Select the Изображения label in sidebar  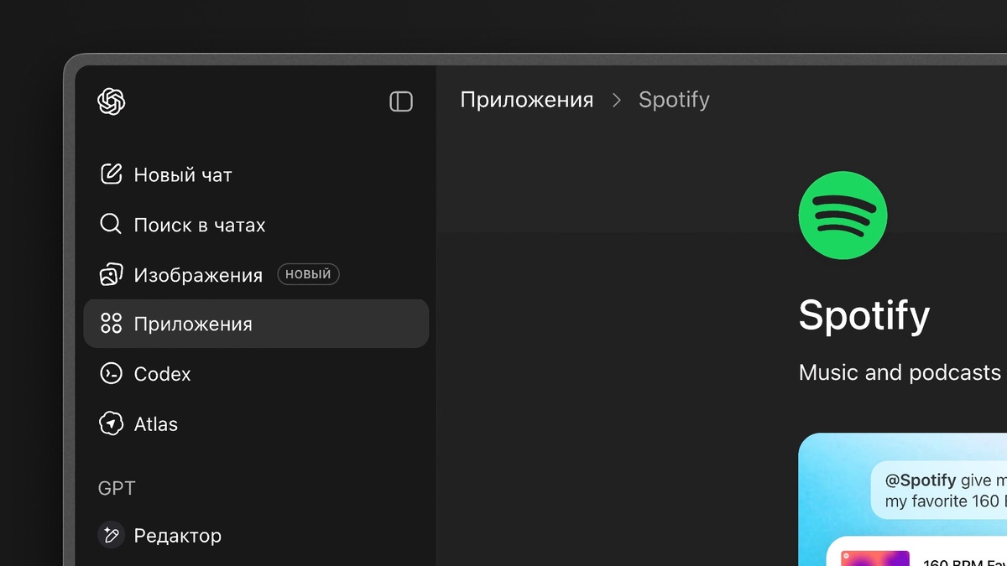coord(198,275)
